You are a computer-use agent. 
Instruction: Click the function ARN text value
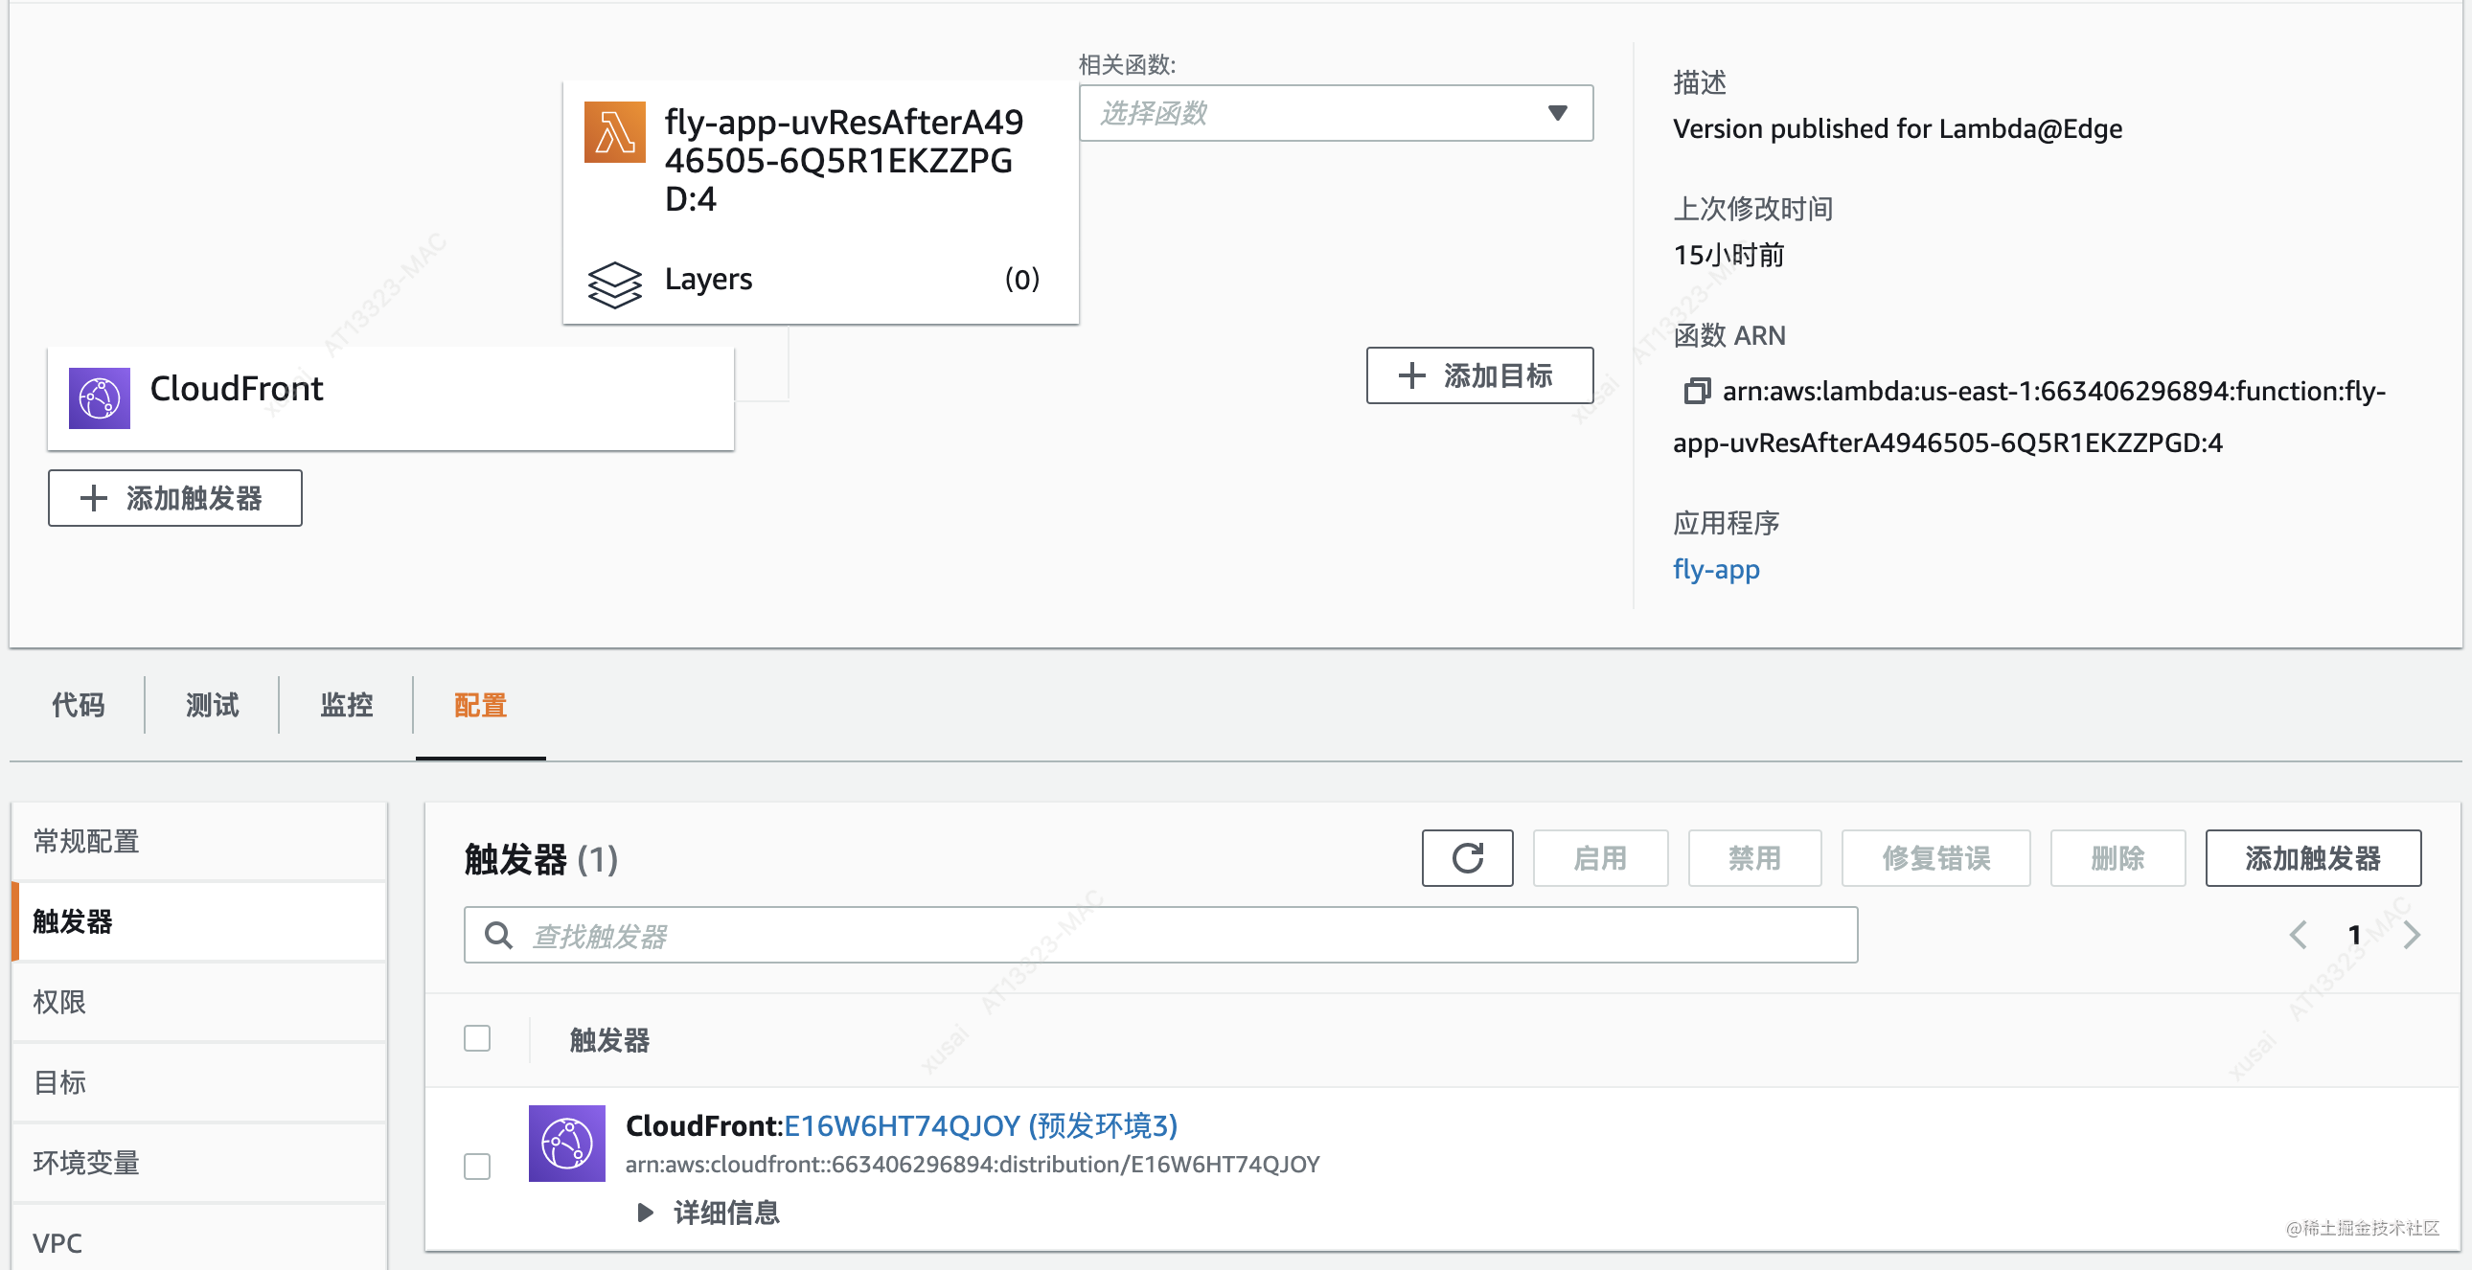(x=2028, y=417)
